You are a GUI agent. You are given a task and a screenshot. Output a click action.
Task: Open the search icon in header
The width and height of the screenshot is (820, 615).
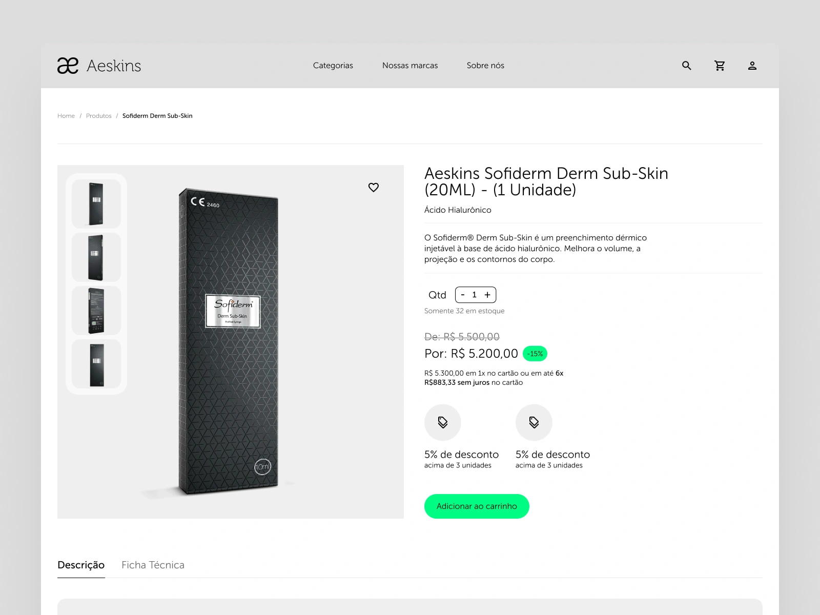tap(687, 66)
